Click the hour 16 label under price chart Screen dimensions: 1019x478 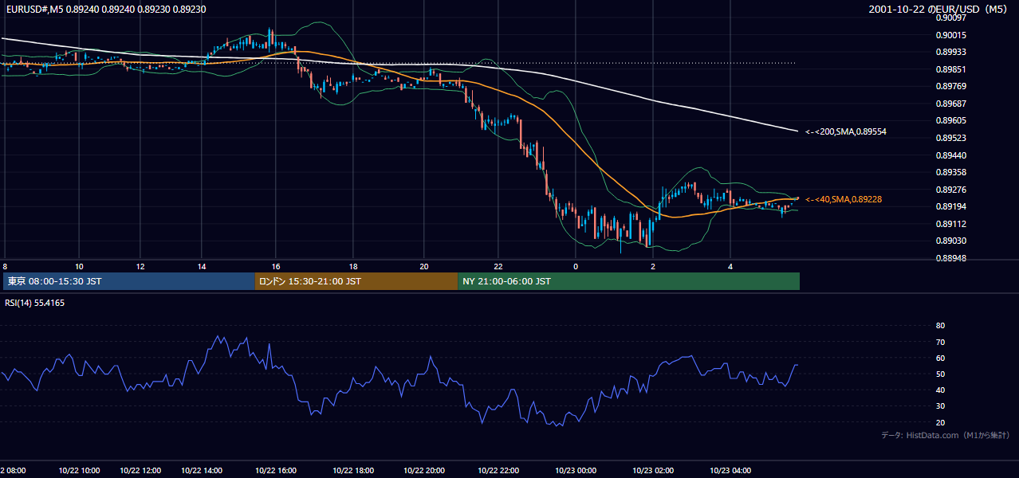point(276,266)
